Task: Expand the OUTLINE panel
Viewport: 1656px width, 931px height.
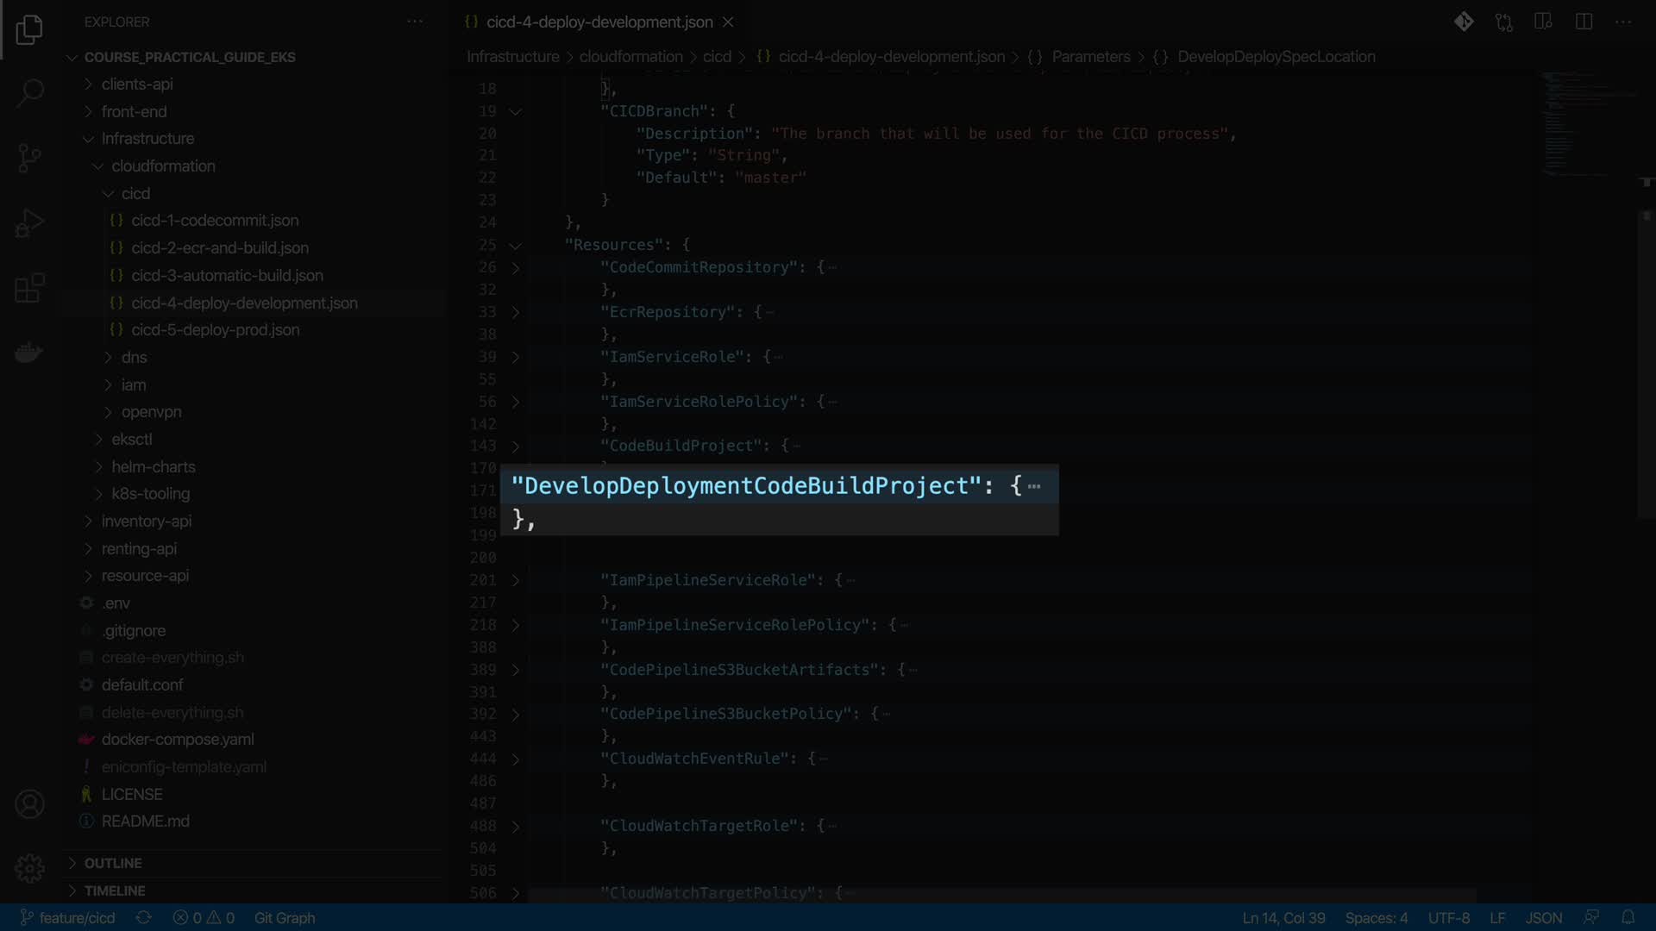Action: 113,863
